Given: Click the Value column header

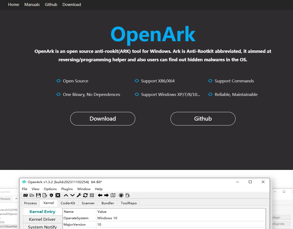Looking at the screenshot, I should point(181,212).
